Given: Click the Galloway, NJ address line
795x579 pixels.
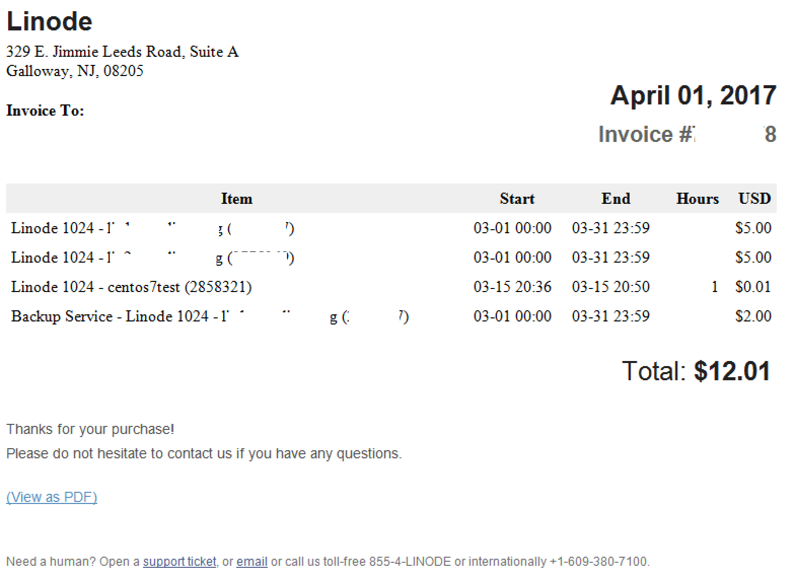Looking at the screenshot, I should point(75,70).
